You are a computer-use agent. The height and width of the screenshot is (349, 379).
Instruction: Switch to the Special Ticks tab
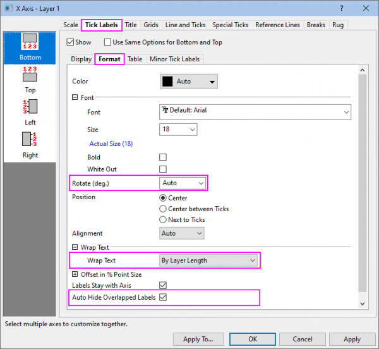[230, 25]
